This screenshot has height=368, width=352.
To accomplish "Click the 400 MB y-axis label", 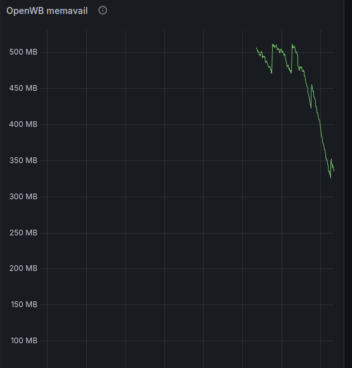I will 23,124.
